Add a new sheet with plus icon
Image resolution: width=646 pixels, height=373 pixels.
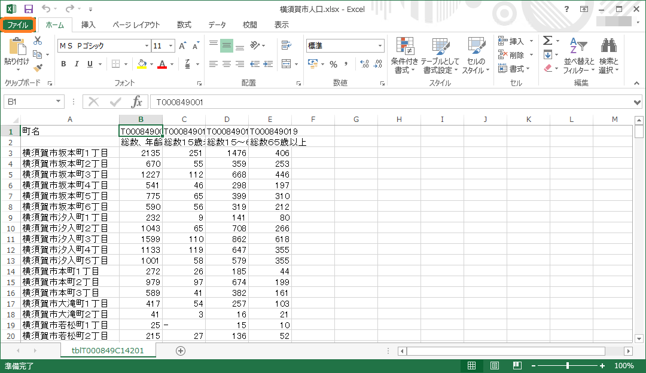click(x=181, y=351)
